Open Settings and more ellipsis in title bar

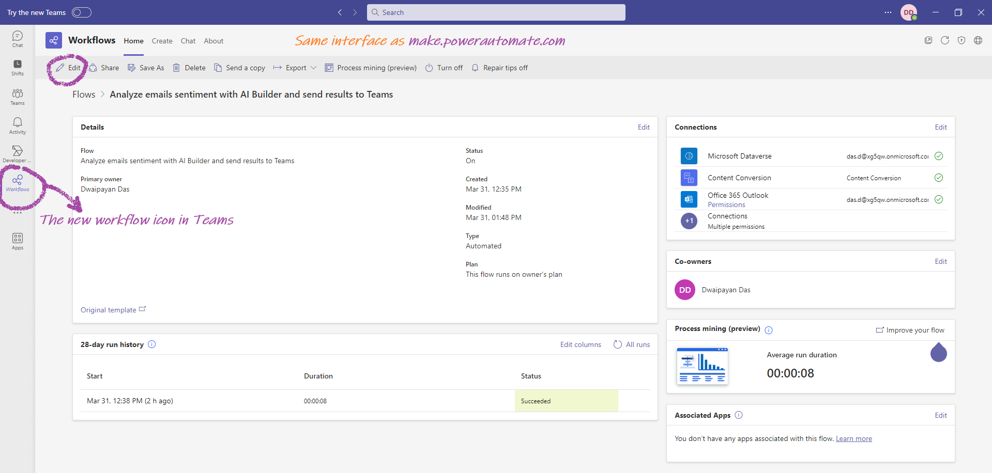[x=888, y=12]
